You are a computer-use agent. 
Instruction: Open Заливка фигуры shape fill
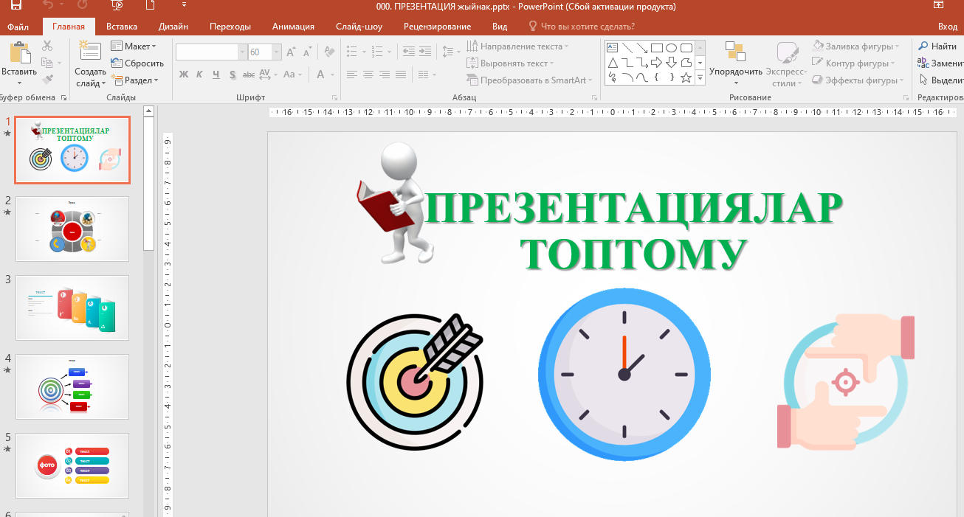coord(855,46)
